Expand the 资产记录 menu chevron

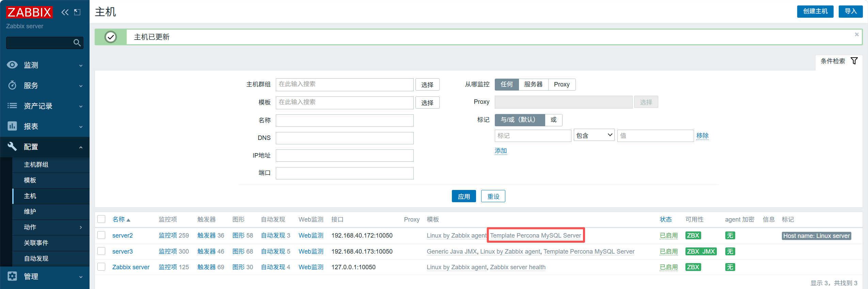81,106
